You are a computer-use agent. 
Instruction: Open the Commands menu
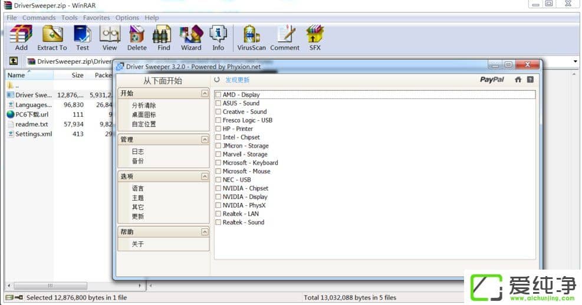coord(39,18)
